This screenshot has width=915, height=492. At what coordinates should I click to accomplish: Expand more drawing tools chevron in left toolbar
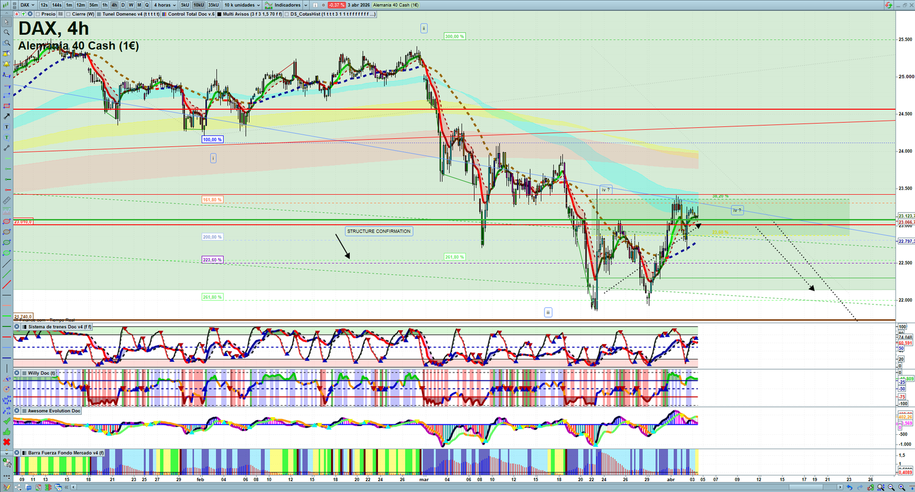6,453
